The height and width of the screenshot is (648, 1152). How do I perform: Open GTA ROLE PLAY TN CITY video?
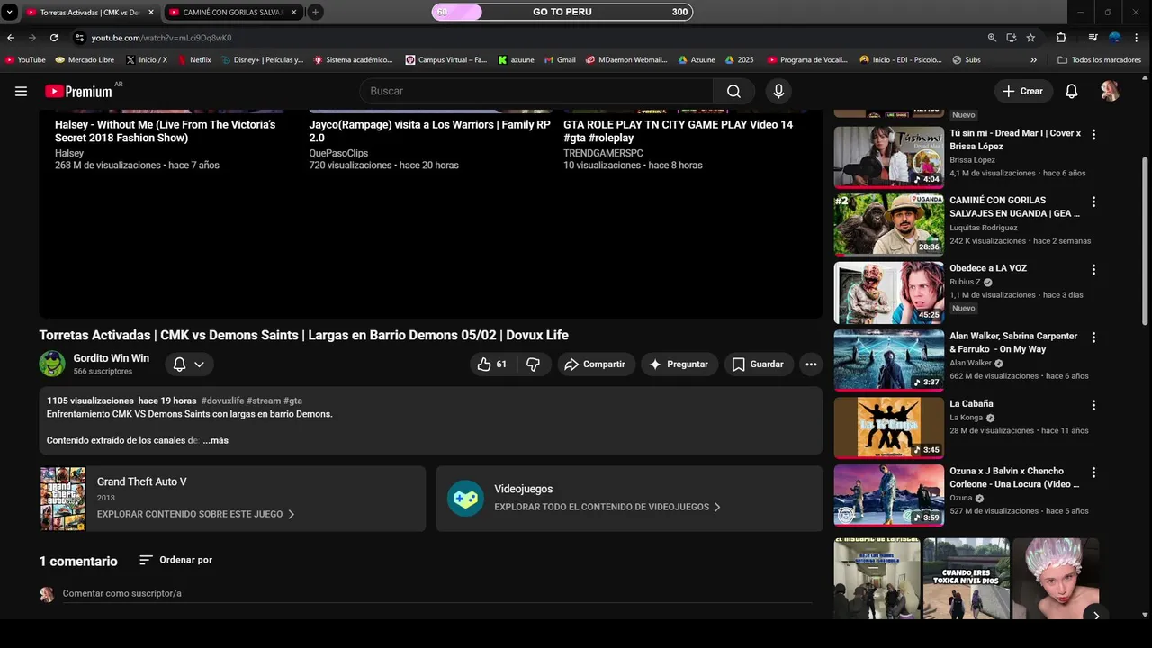tap(679, 131)
